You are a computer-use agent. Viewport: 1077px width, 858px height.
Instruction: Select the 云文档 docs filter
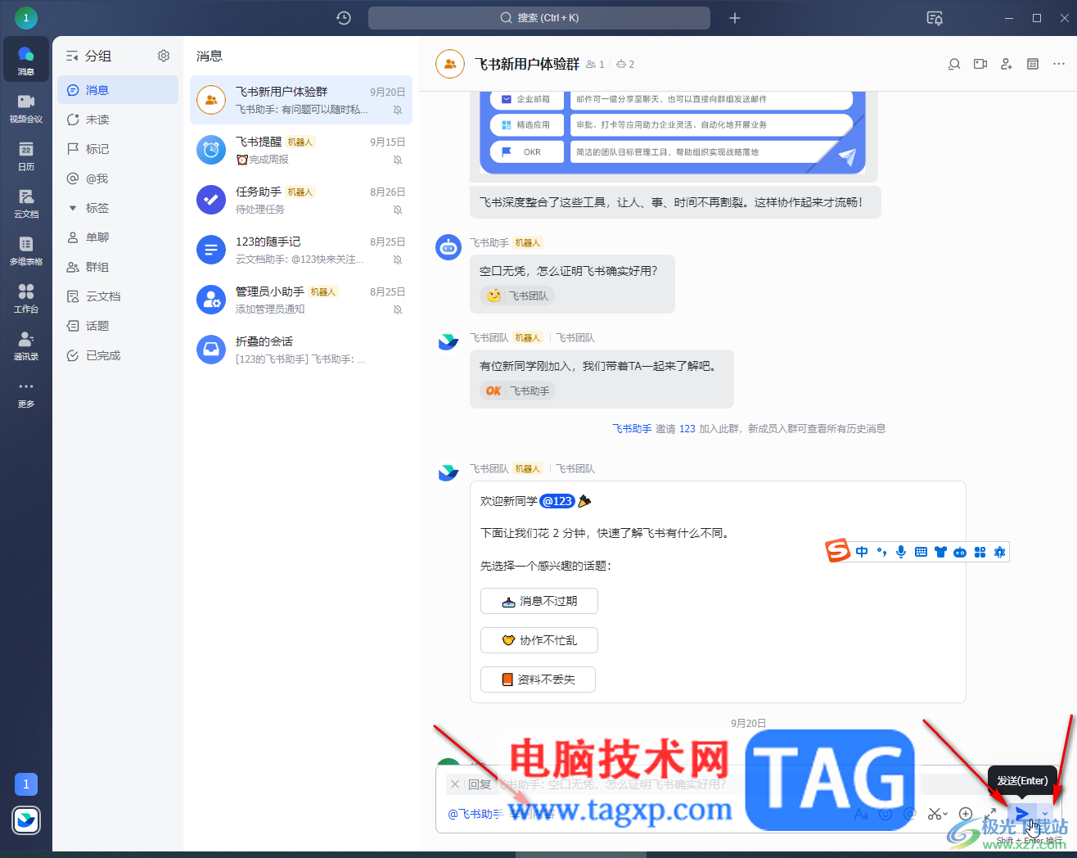118,296
